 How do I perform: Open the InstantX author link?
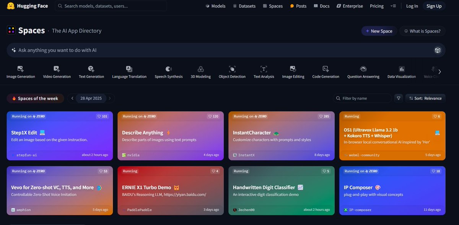point(244,155)
